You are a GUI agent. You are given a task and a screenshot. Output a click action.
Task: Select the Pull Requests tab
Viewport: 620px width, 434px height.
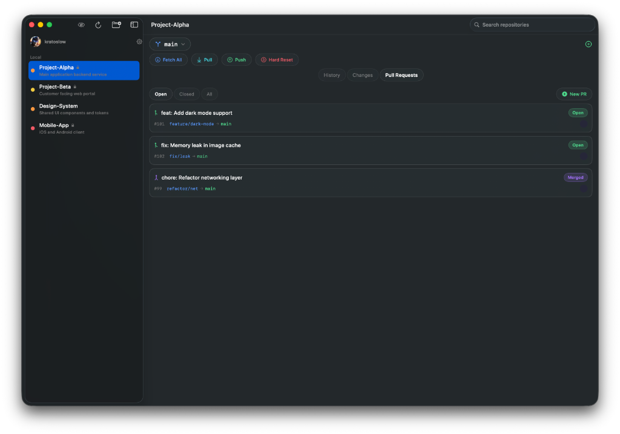tap(401, 75)
